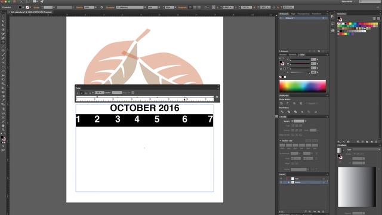Open the font family dropdown in the control bar

click(145, 7)
